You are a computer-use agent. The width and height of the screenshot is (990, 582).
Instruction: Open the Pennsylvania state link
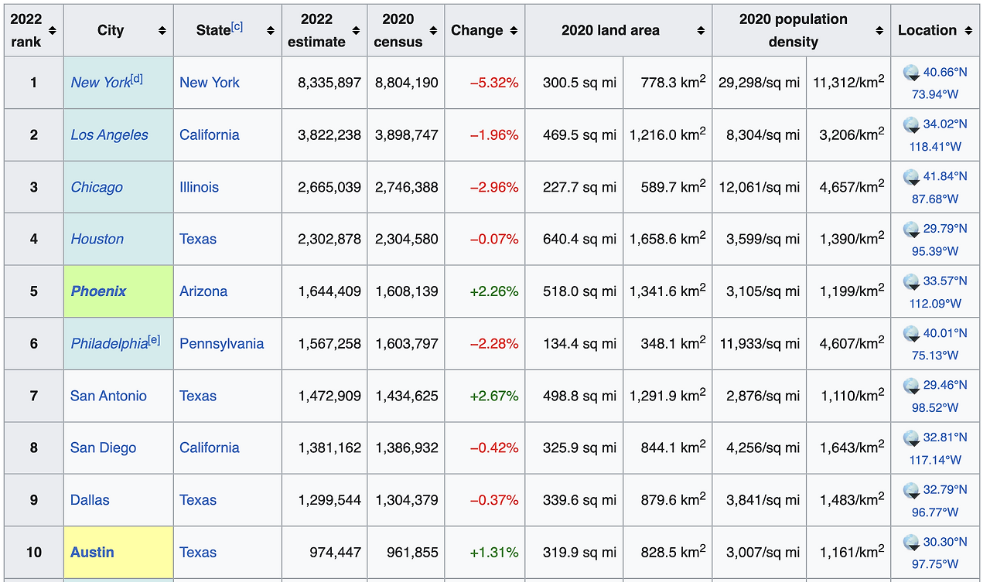click(222, 344)
